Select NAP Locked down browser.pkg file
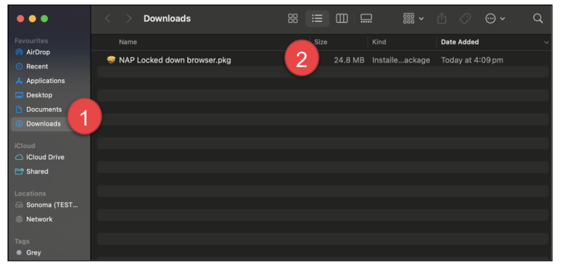561x272 pixels. [175, 60]
